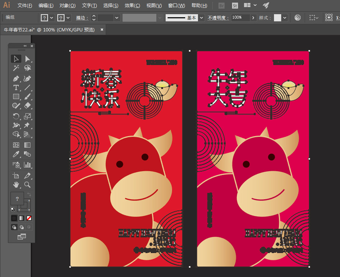The image size is (340, 277).
Task: Select the Shaper tool
Action: tap(16, 106)
